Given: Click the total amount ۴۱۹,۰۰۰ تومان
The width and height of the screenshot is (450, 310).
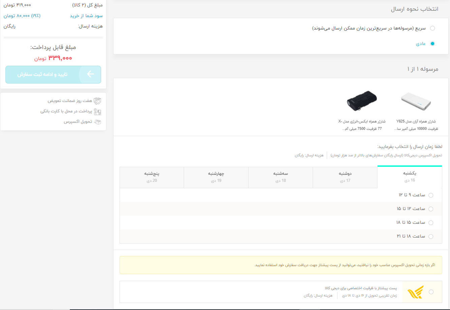Looking at the screenshot, I should [x=17, y=5].
